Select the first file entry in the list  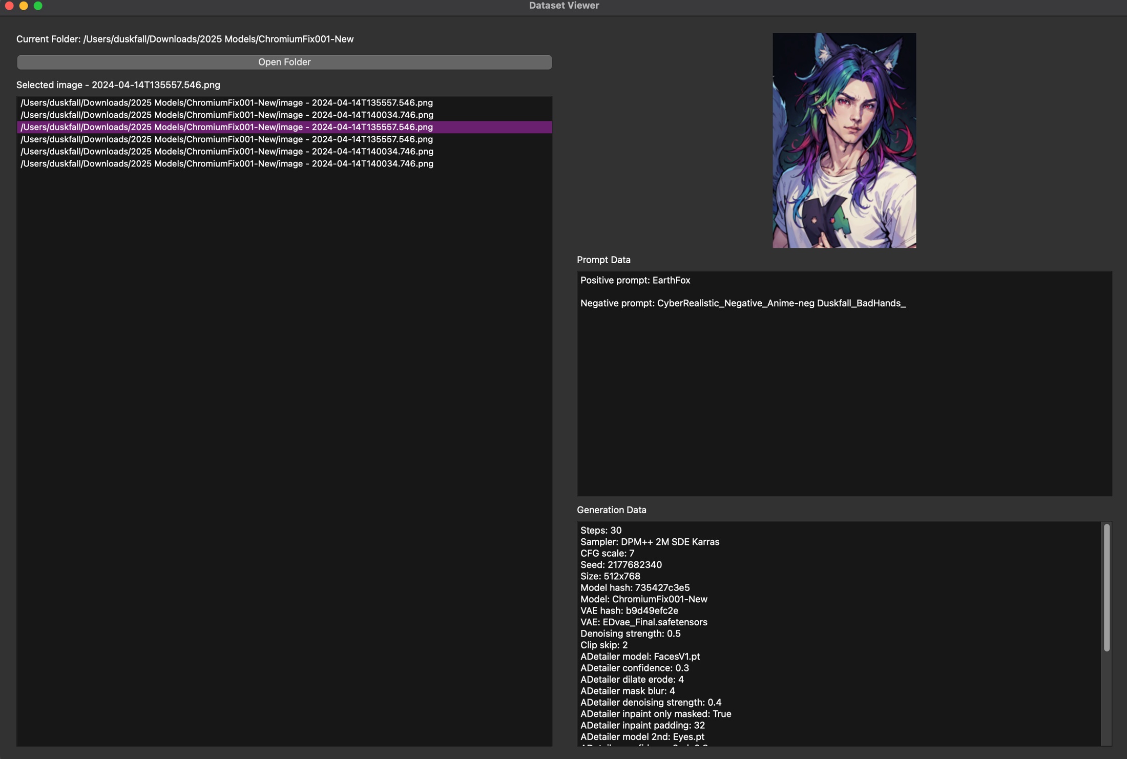coord(284,102)
